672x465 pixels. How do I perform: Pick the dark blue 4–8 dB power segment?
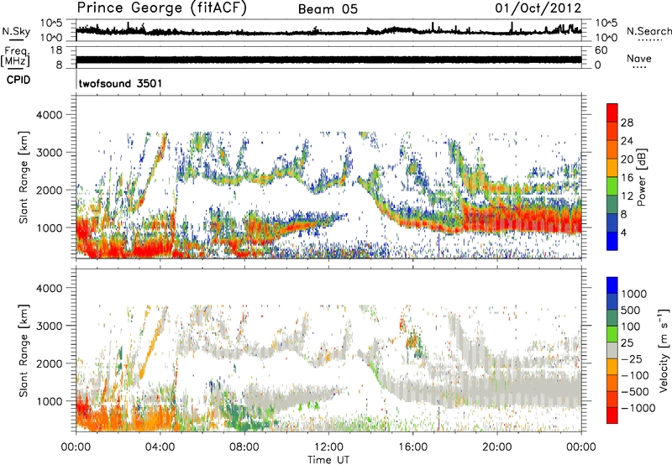[612, 222]
